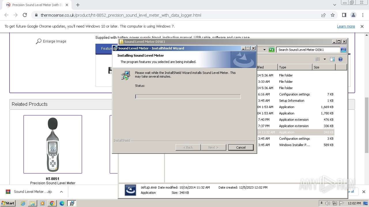This screenshot has height=207, width=369.
Task: Dismiss the Chrome update notice bar
Action: [x=362, y=26]
